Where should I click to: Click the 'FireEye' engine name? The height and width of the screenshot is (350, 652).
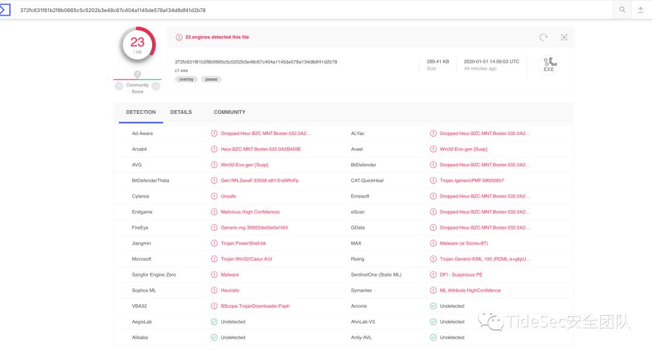[140, 228]
